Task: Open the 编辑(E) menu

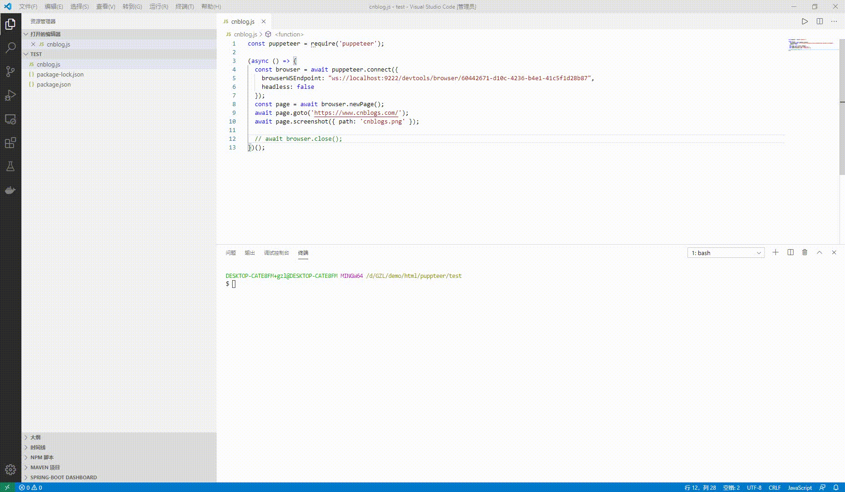Action: tap(54, 6)
